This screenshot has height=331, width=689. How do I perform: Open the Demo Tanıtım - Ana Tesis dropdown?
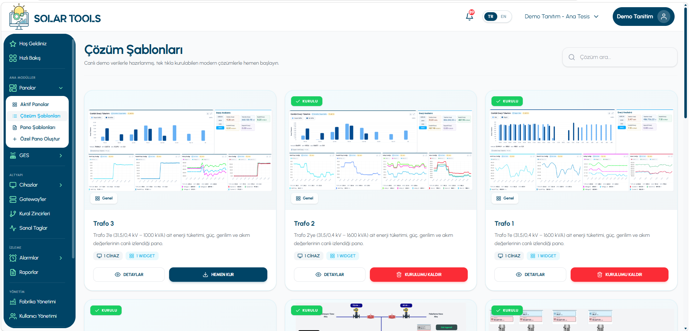pyautogui.click(x=562, y=17)
